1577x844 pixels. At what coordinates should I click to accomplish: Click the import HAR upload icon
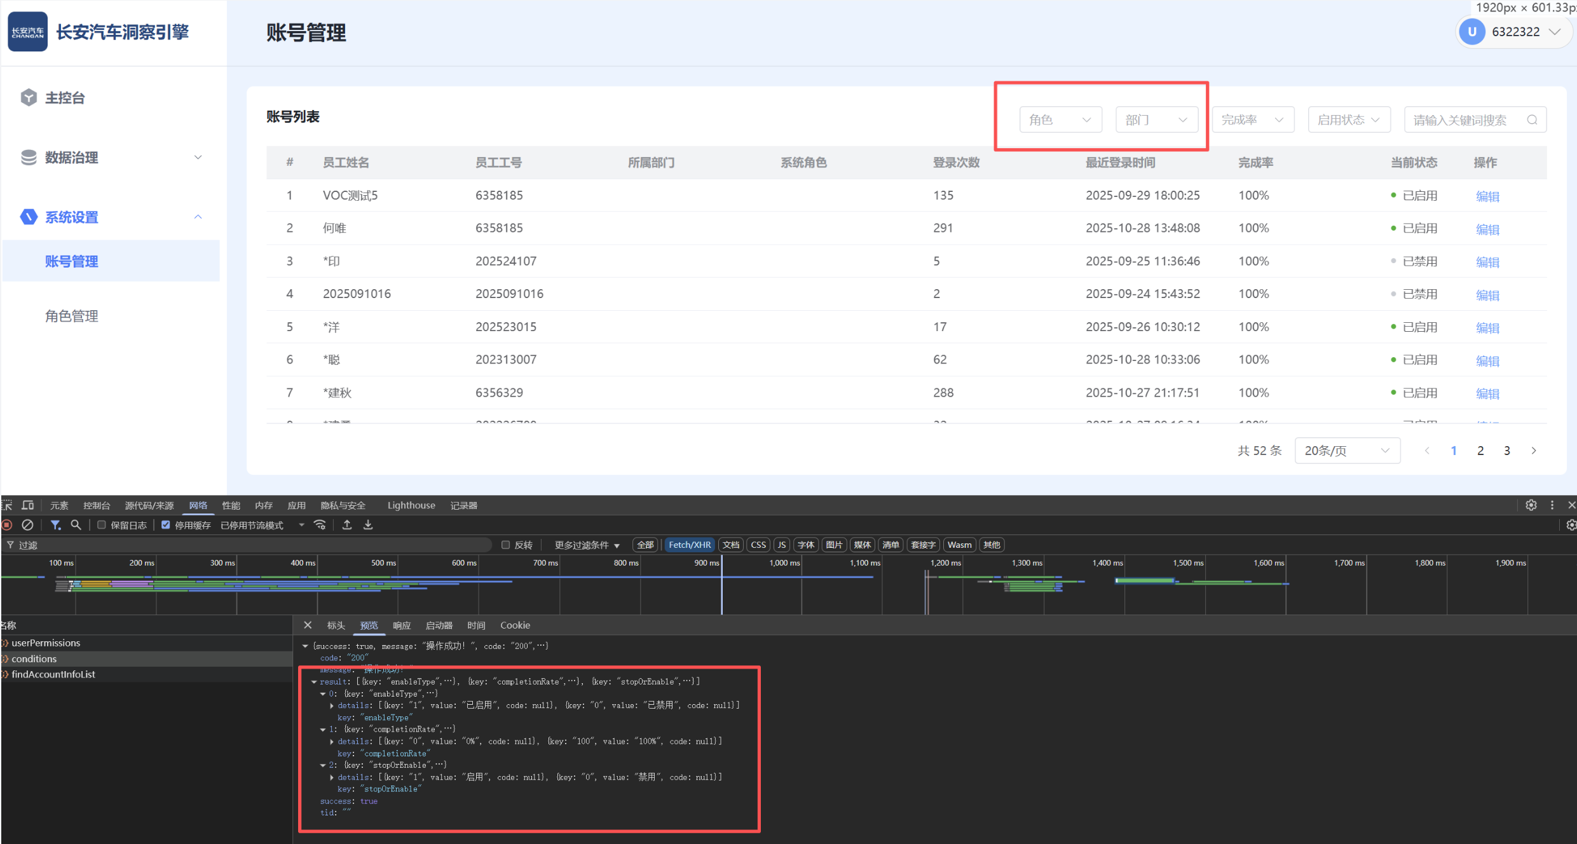[x=347, y=525]
